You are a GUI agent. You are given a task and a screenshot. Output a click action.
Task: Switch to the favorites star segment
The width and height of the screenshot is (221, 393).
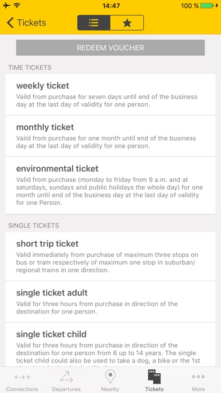127,23
